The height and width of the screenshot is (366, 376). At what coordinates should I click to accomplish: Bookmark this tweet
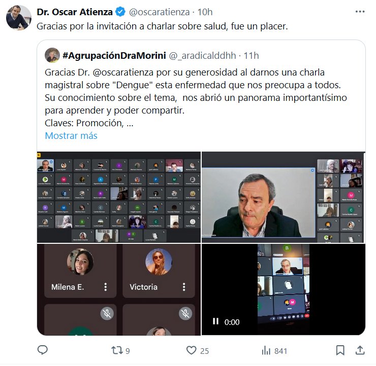pyautogui.click(x=340, y=351)
